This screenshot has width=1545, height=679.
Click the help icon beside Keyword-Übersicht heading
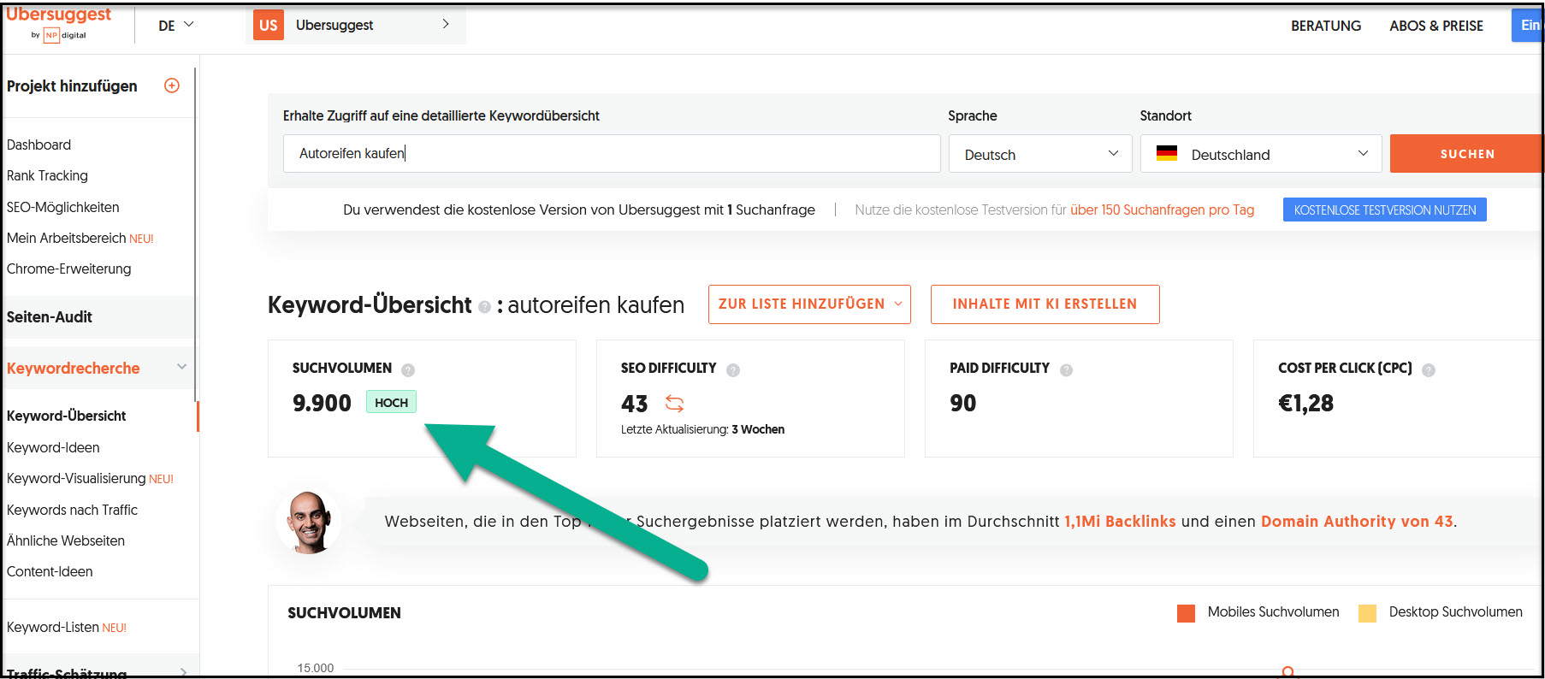(x=484, y=306)
